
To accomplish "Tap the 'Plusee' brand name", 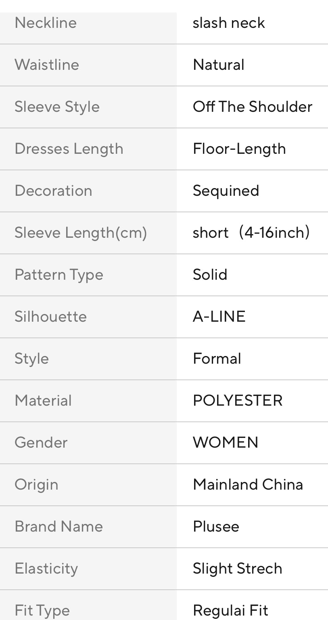I will click(x=216, y=527).
